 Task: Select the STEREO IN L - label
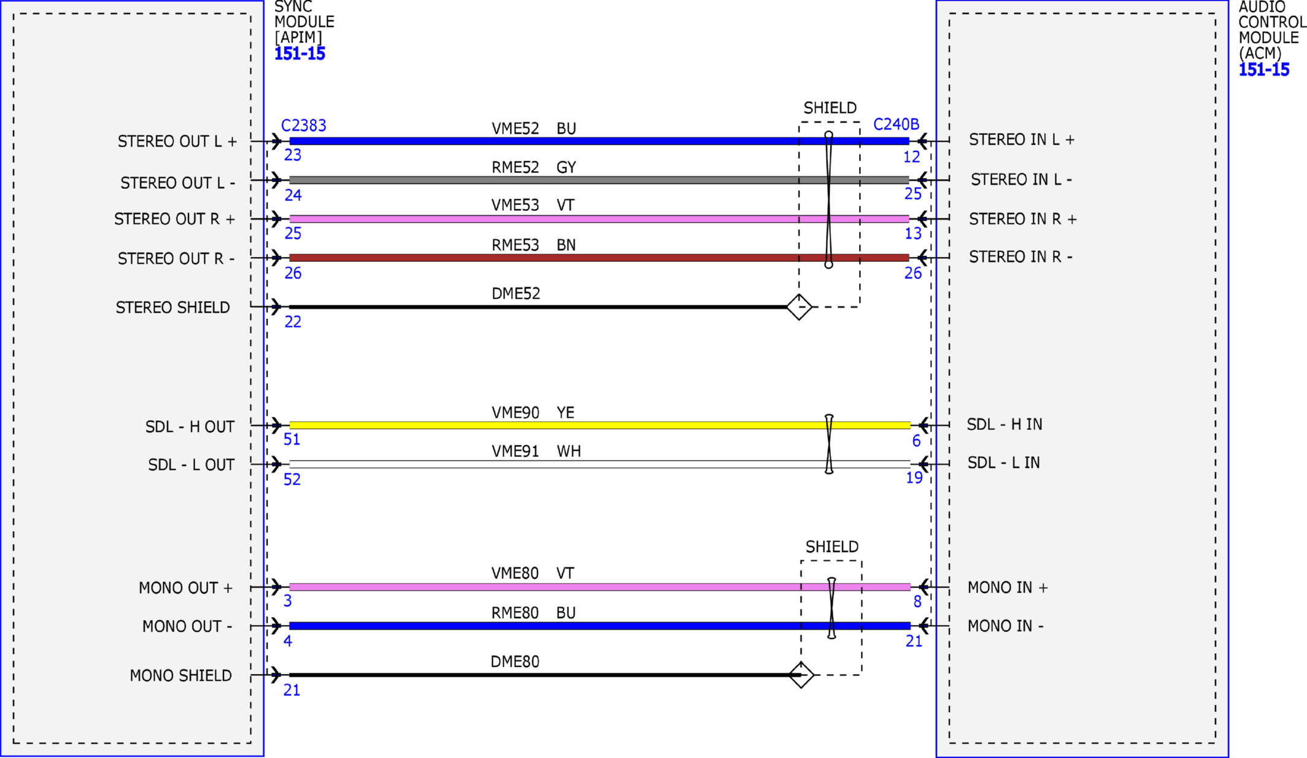(x=1022, y=180)
